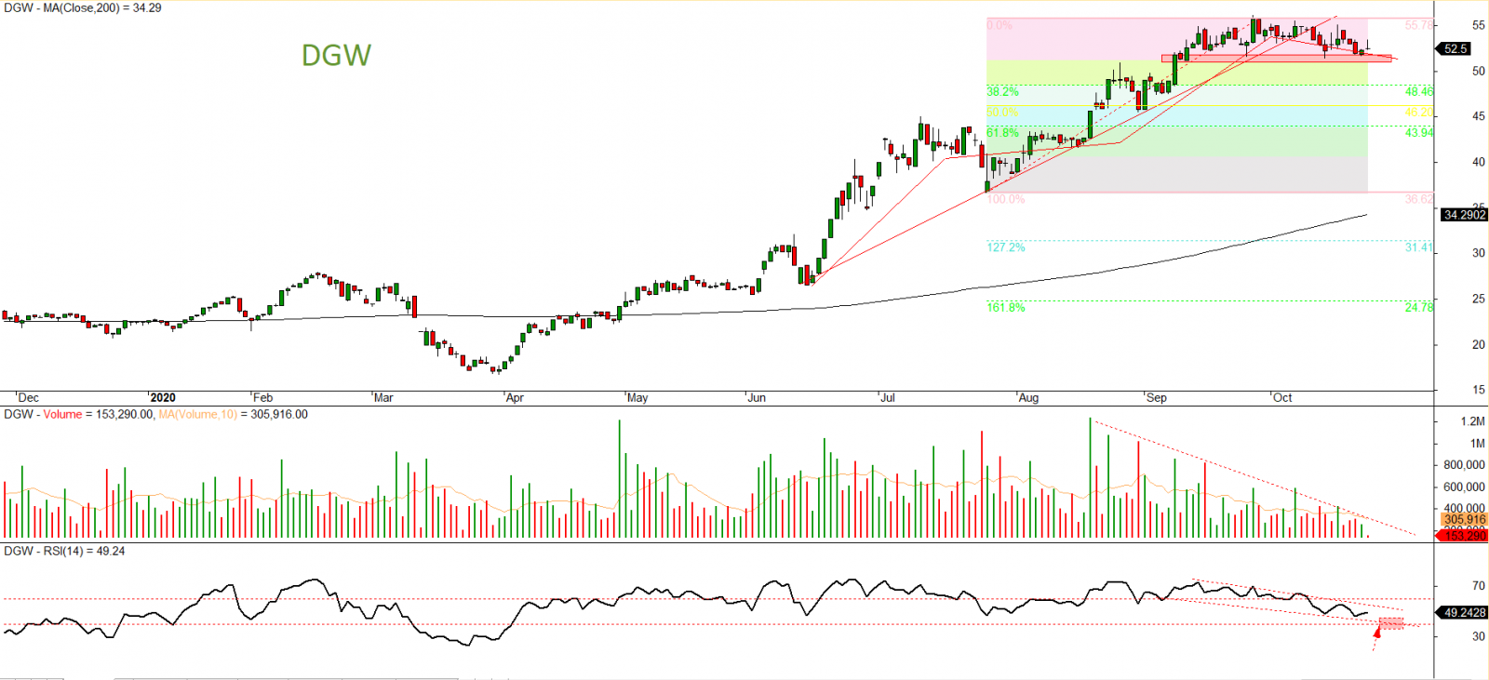Click the 70 level on the RSI axis
1489x680 pixels.
click(1479, 586)
